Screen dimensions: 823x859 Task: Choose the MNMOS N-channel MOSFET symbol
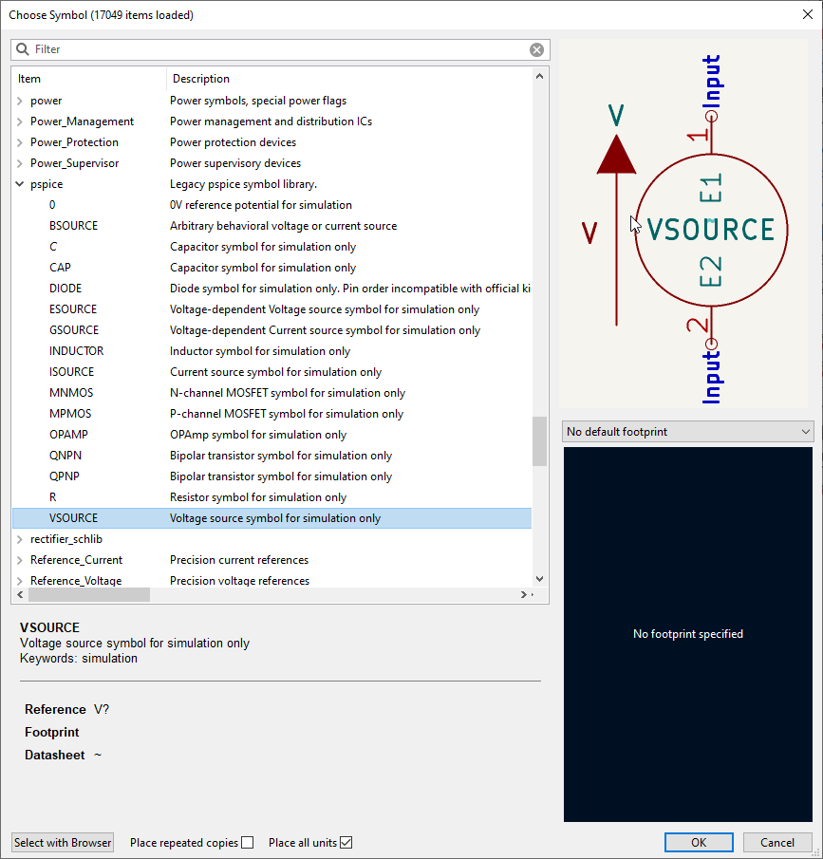71,393
